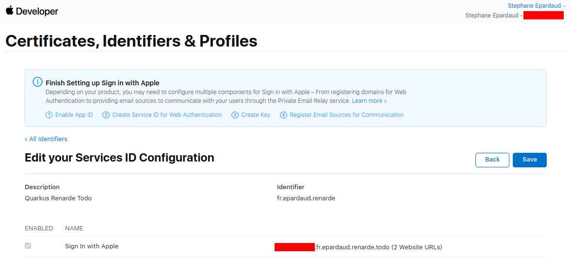Open Create Service ID for Web Authentication
Viewport: 571px width, 260px height.
[x=167, y=115]
